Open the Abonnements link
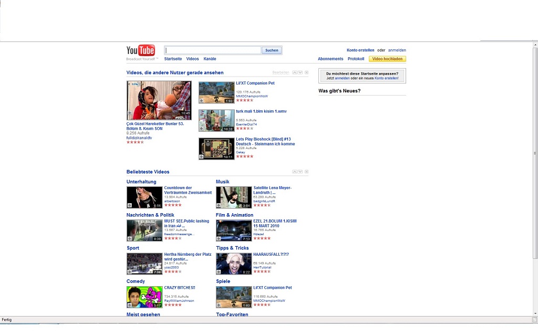Screen dimensions: 538x336 coord(330,59)
